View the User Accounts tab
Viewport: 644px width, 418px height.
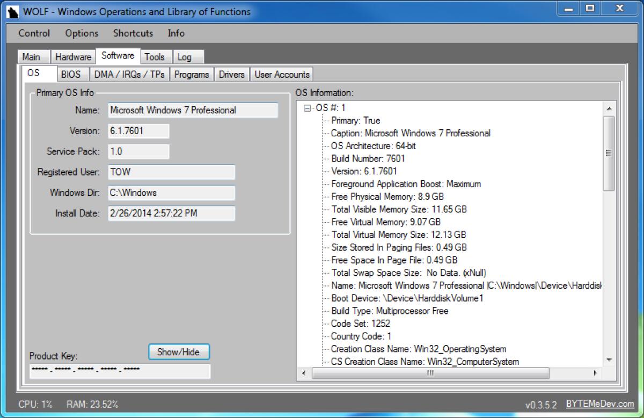(282, 74)
